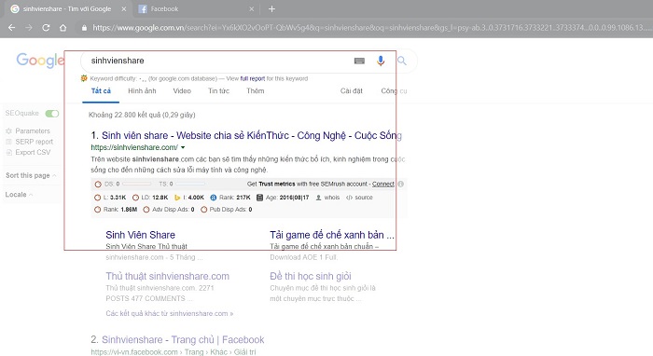
Task: Expand the Locale option
Action: (x=20, y=195)
